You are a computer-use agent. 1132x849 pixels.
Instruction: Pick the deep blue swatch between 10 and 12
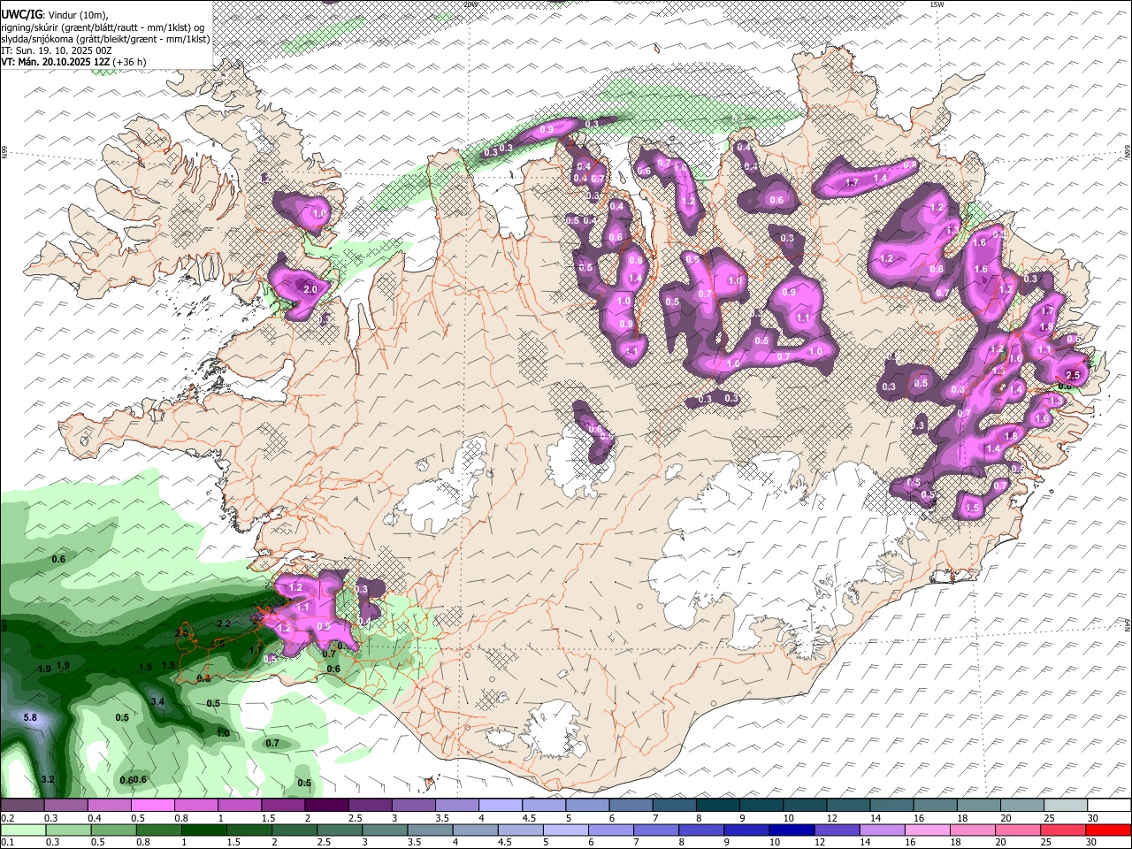(x=791, y=830)
